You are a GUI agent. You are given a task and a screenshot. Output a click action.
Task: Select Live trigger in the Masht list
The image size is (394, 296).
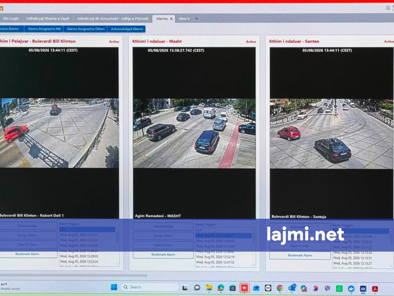224,230
